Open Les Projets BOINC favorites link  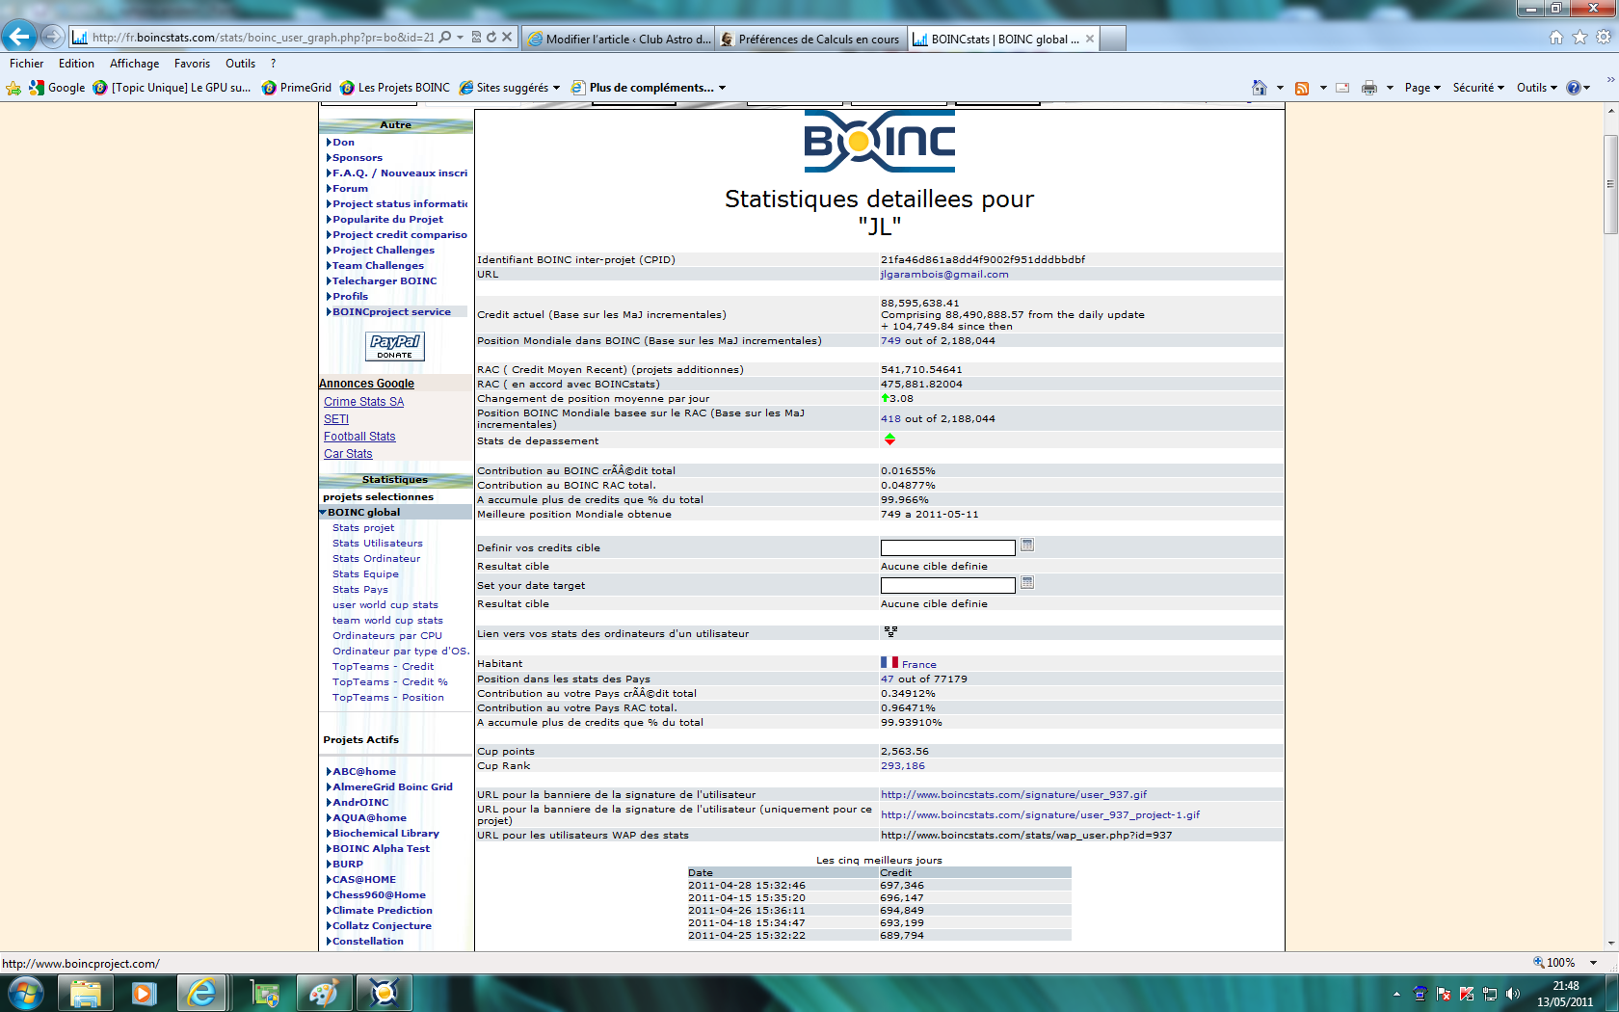click(395, 88)
